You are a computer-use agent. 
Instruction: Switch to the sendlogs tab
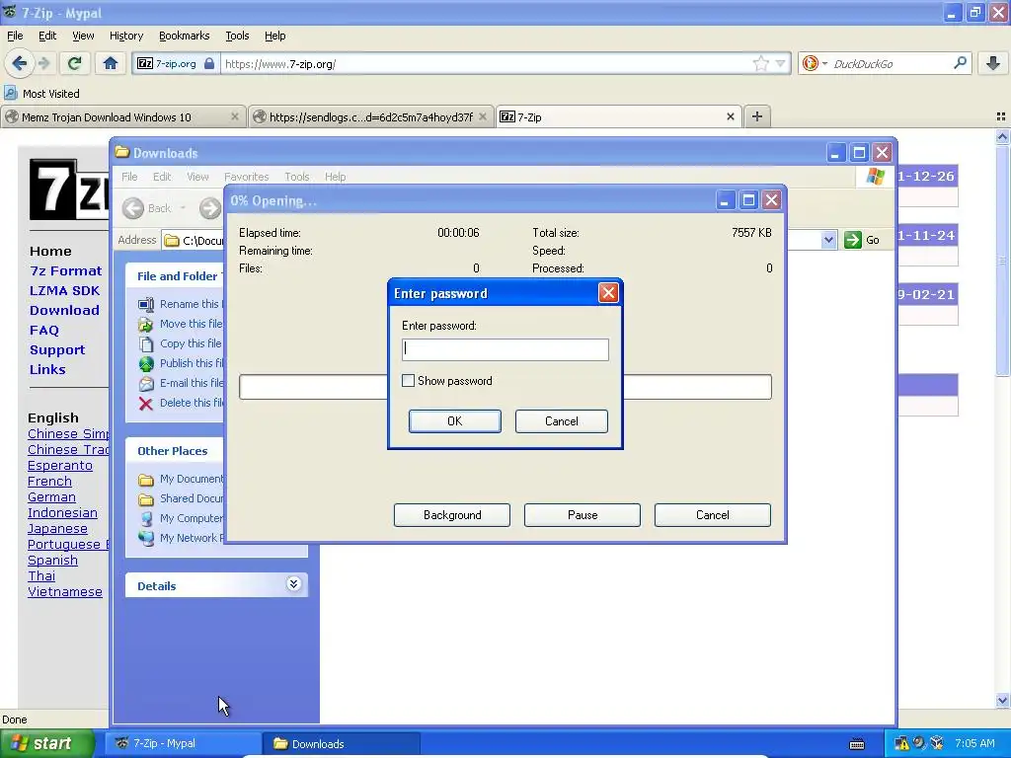pyautogui.click(x=371, y=117)
